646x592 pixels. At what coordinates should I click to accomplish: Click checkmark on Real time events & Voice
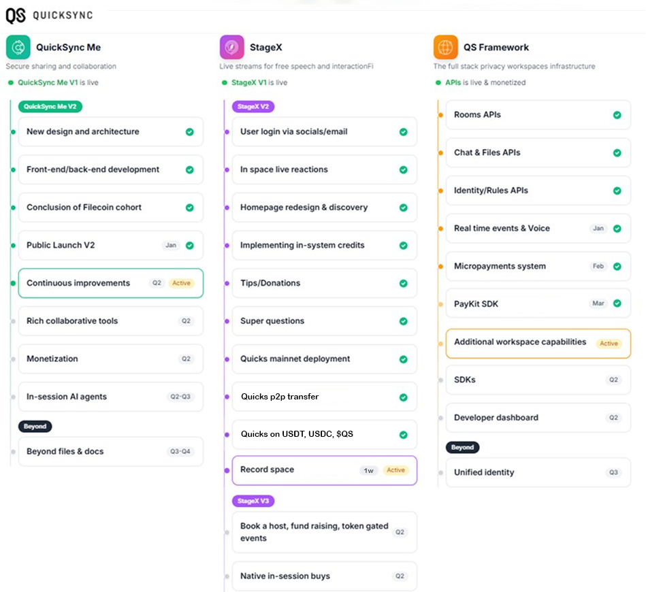pos(617,229)
